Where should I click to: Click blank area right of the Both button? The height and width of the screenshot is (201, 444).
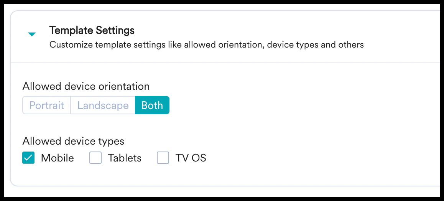(303, 105)
